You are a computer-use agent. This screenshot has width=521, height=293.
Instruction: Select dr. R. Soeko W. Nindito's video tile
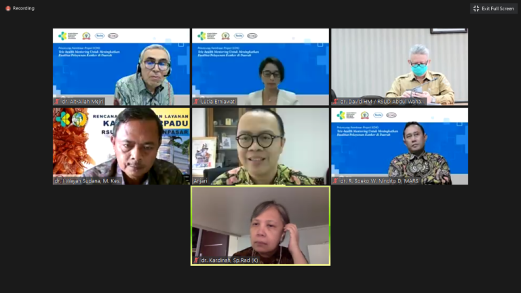400,146
